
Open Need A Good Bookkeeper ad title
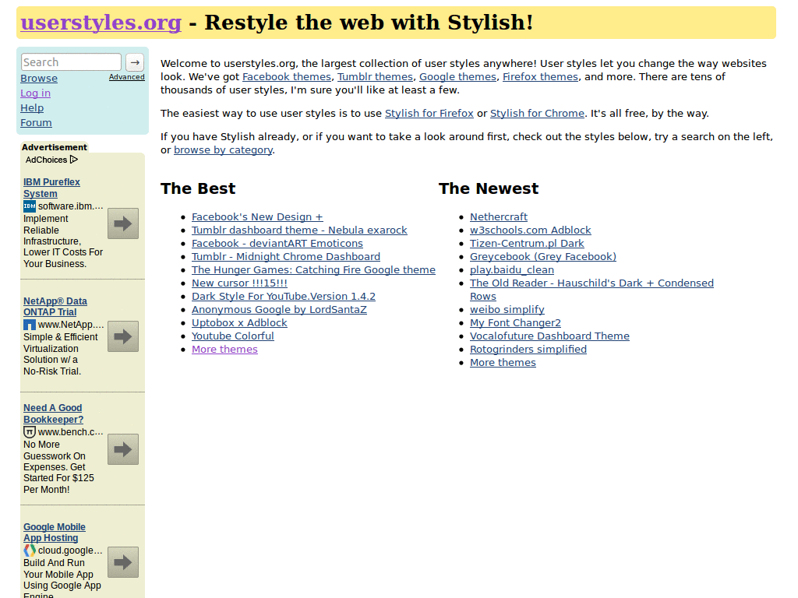click(54, 414)
